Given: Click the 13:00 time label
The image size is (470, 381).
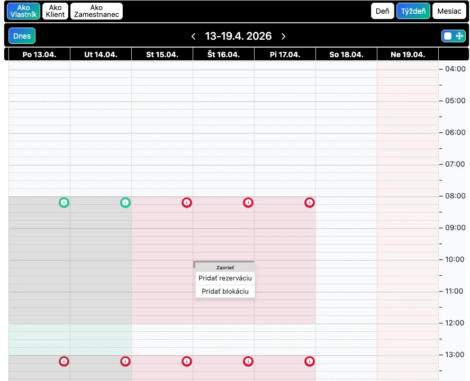Looking at the screenshot, I should pos(455,355).
